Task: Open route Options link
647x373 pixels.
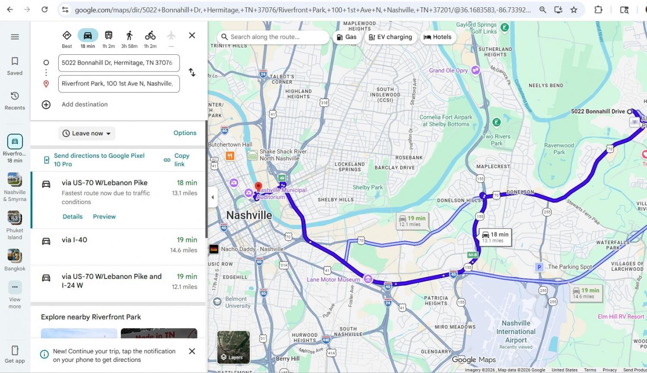Action: pyautogui.click(x=185, y=133)
